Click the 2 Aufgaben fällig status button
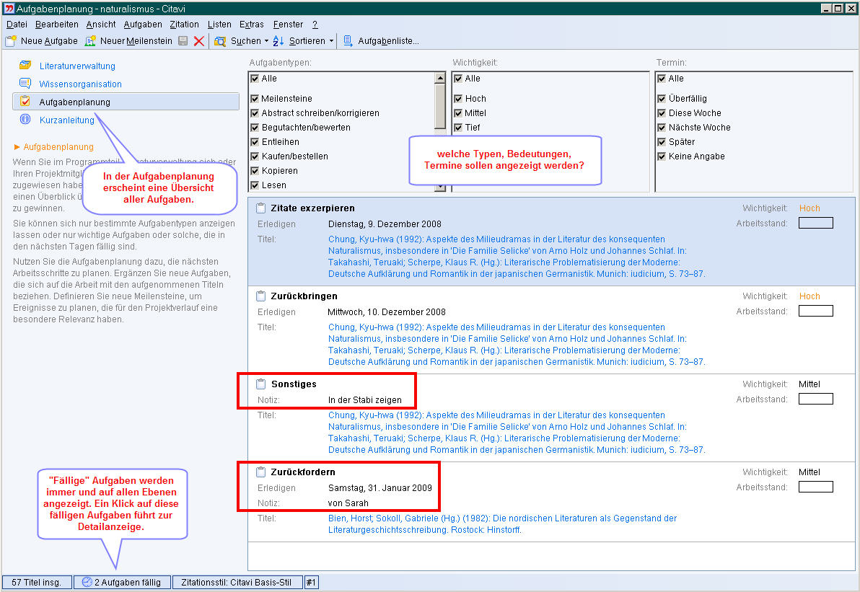The image size is (860, 592). (122, 582)
